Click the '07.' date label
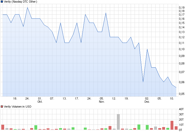Viewport: 189px width, 132px height. (52, 98)
